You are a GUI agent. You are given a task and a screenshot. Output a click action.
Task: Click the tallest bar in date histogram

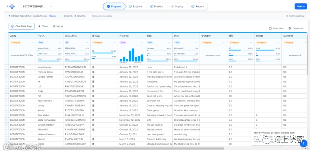(x=133, y=55)
